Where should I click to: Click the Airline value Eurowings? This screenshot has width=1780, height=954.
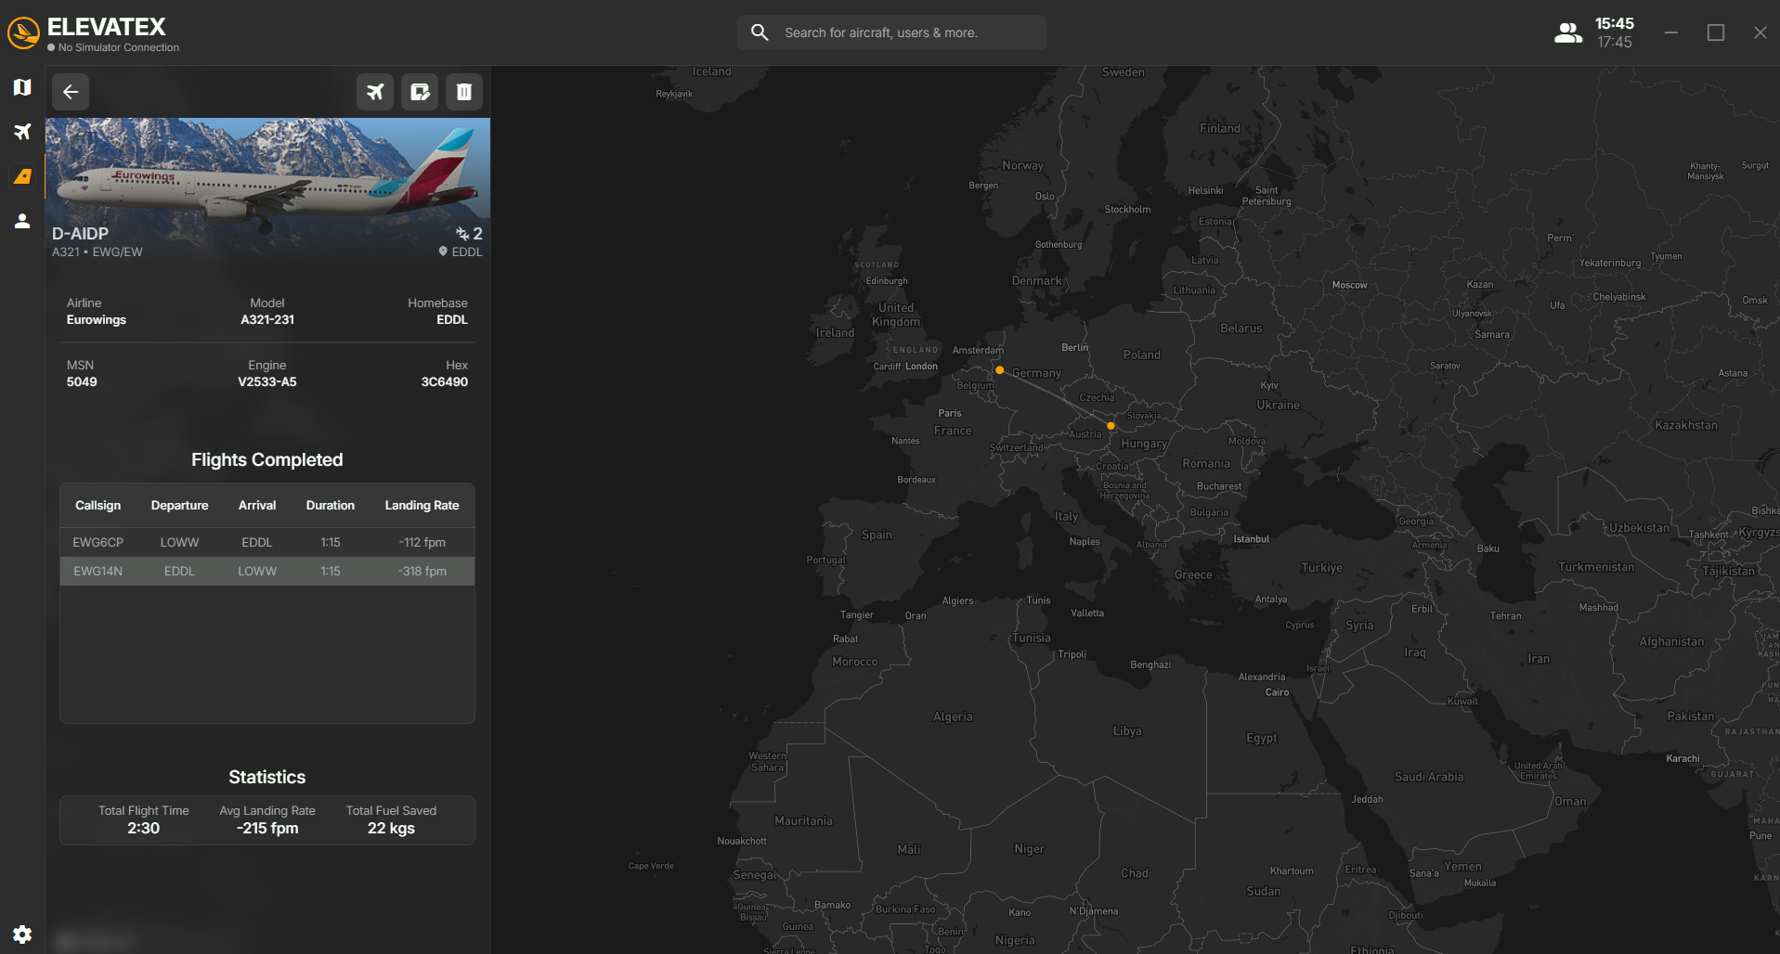pos(97,320)
